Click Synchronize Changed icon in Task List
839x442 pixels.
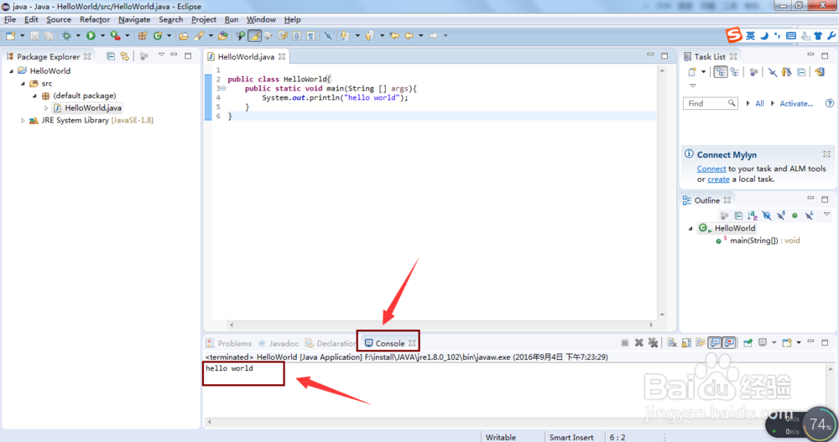[820, 72]
